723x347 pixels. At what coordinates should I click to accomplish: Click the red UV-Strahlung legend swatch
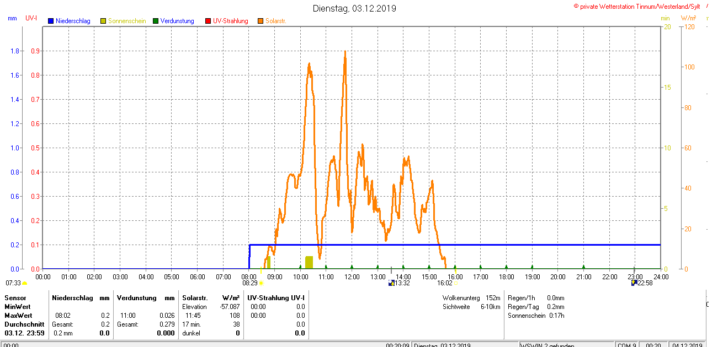208,21
